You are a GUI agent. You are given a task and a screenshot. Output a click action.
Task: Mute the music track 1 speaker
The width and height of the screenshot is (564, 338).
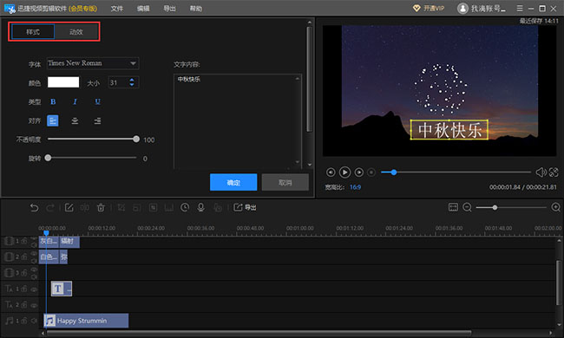point(34,321)
